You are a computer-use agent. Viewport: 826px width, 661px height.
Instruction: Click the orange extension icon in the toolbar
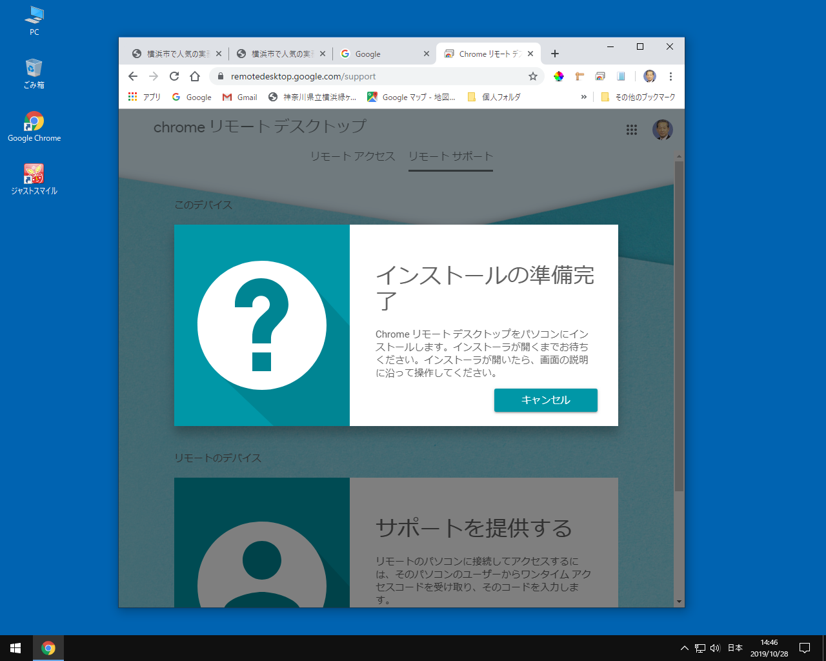[579, 76]
